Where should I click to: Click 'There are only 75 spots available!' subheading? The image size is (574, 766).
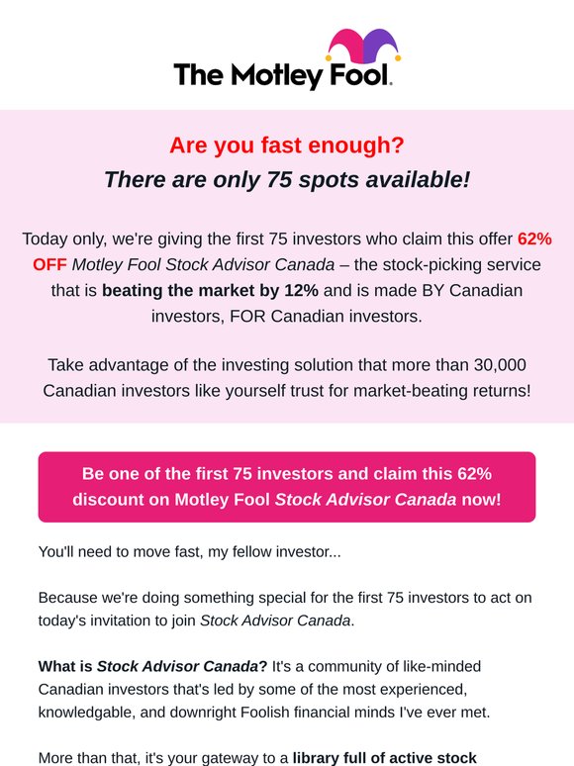coord(287,179)
